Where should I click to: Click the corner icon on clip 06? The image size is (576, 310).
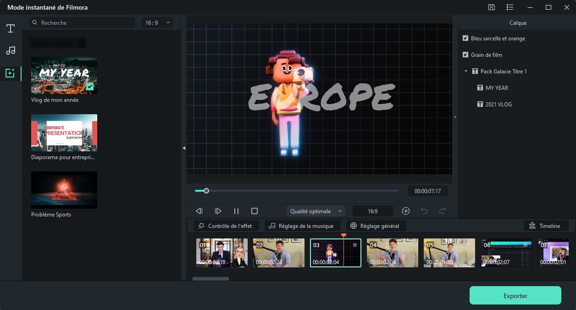(x=526, y=245)
